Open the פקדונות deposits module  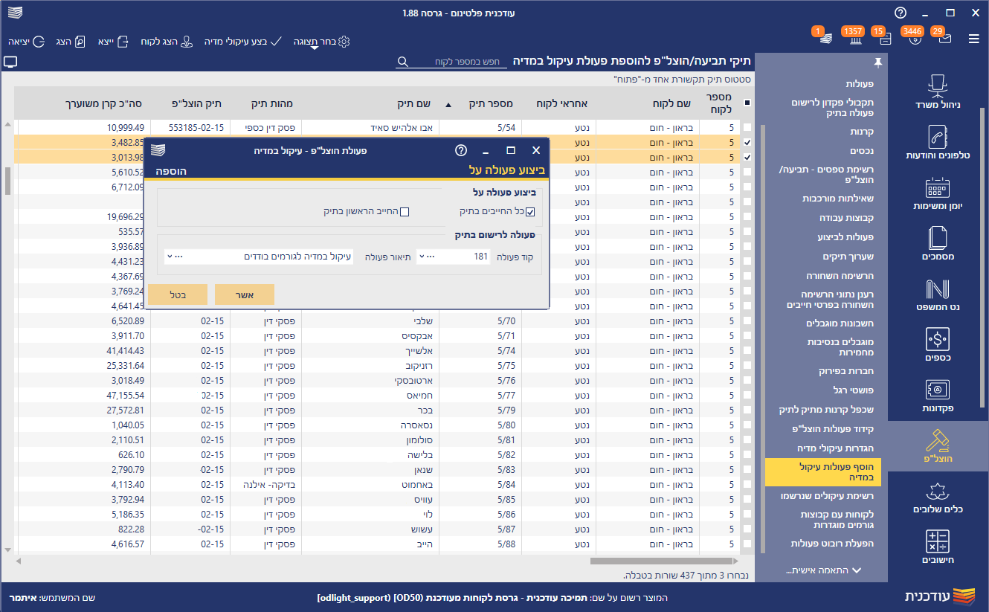pyautogui.click(x=938, y=395)
